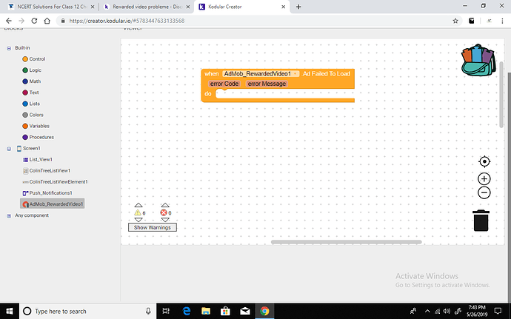Viewport: 511px width, 319px height.
Task: Go to previous warning arrow
Action: 138,205
